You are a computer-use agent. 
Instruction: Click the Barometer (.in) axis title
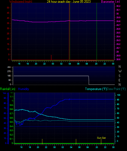coord(110,2)
